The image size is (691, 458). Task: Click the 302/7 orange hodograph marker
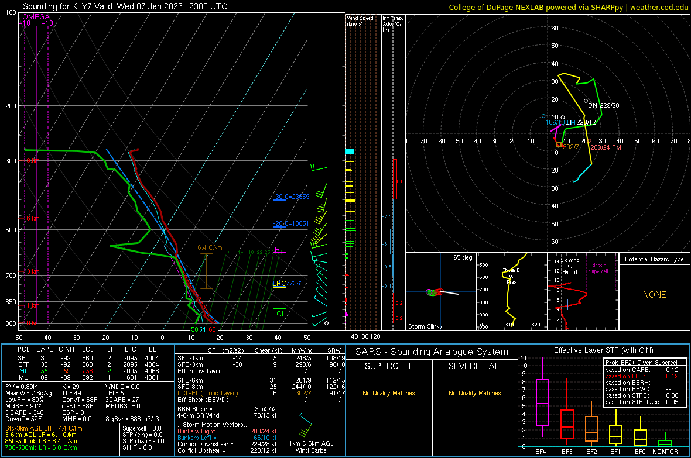[559, 144]
